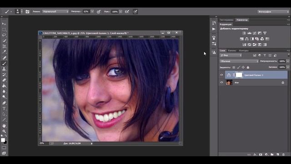
Task: Select the Move tool
Action: pos(4,24)
